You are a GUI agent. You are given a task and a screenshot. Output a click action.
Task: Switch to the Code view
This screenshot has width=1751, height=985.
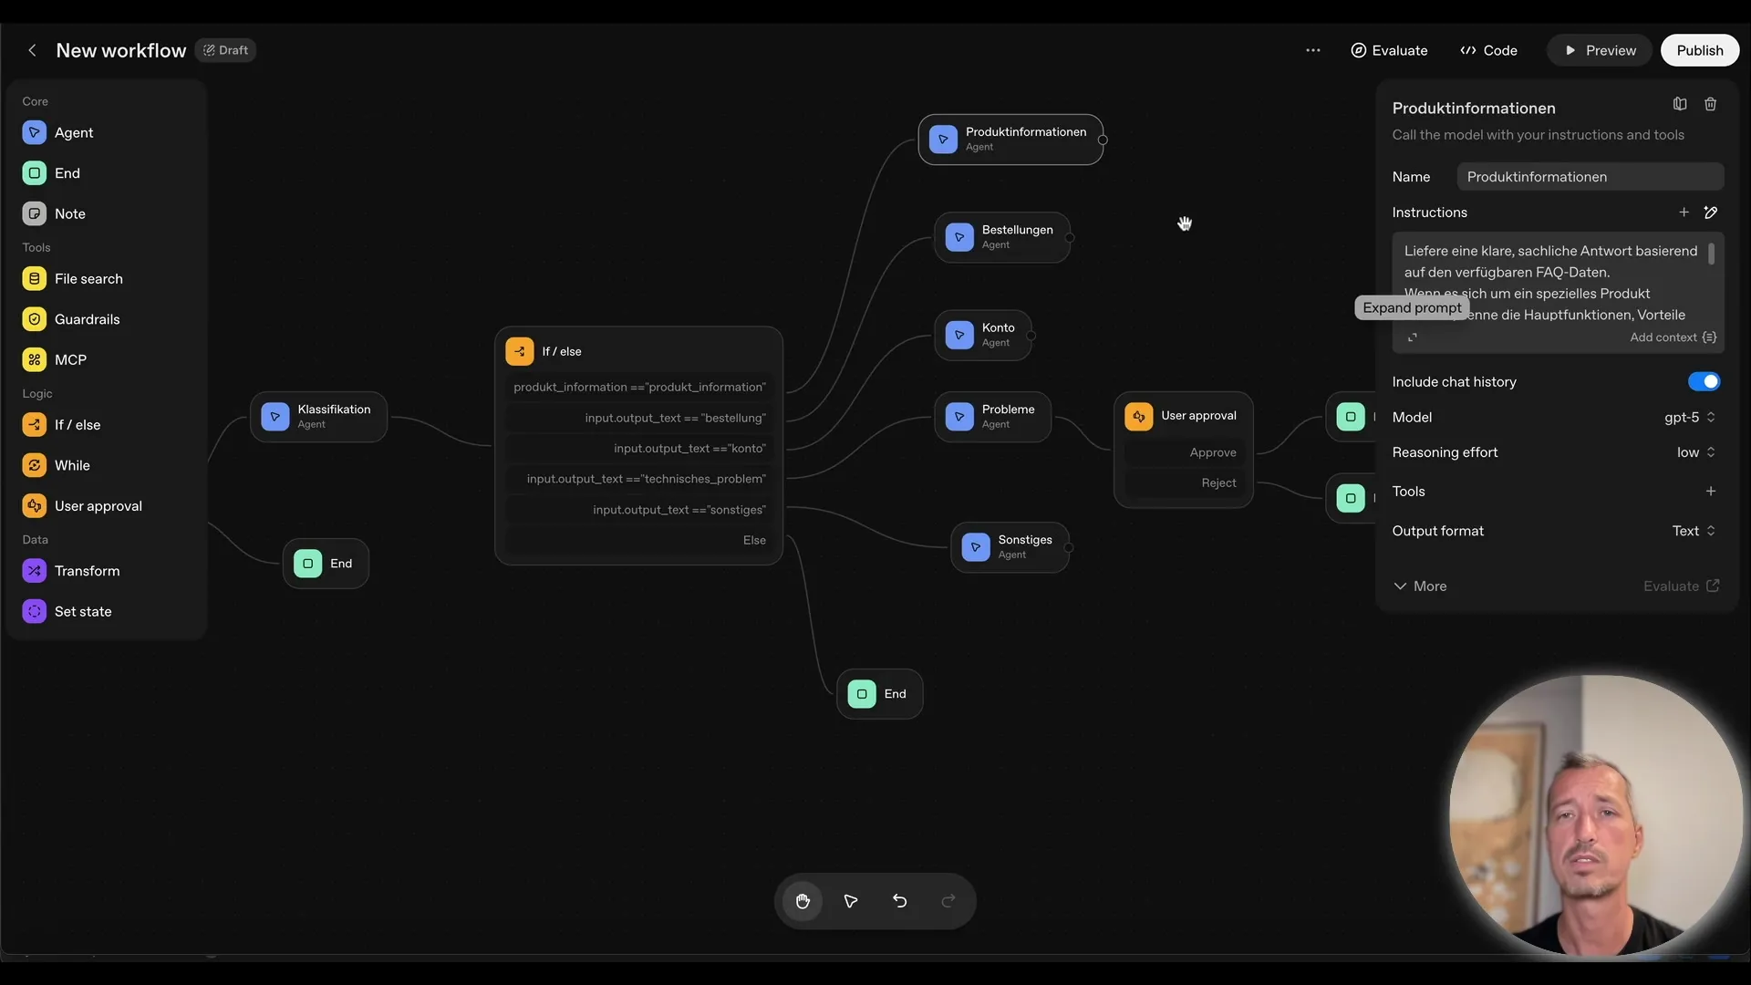click(x=1488, y=50)
